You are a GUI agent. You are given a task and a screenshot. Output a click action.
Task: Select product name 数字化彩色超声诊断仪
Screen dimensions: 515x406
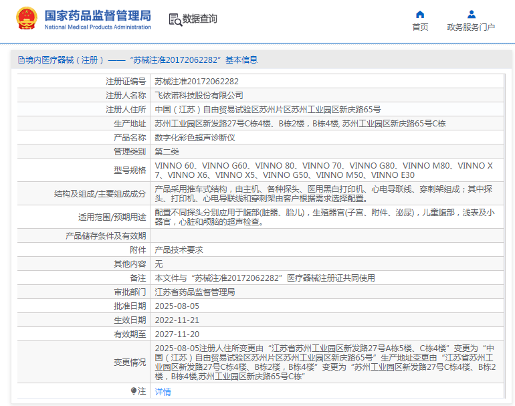(195, 138)
